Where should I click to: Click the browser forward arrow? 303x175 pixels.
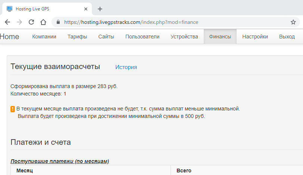pos(19,22)
